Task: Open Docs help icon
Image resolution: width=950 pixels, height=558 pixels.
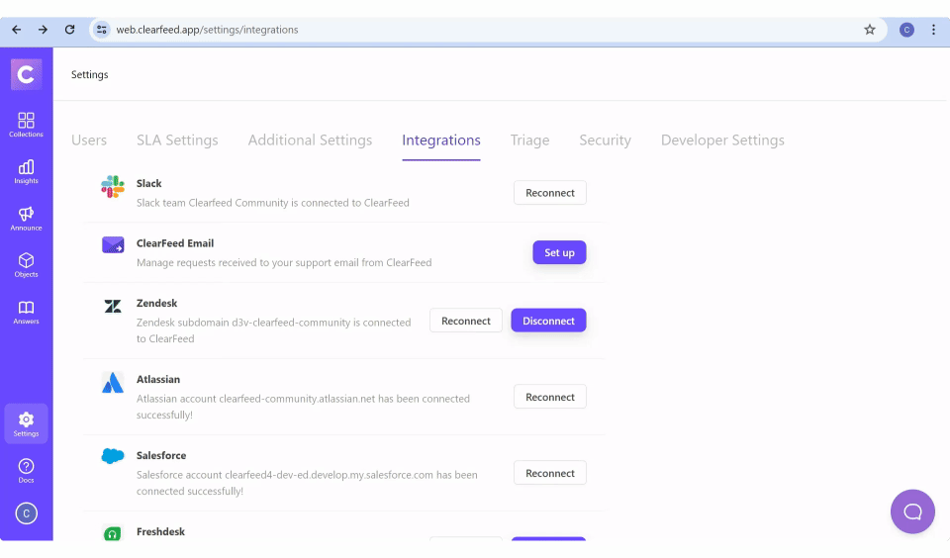Action: click(26, 470)
